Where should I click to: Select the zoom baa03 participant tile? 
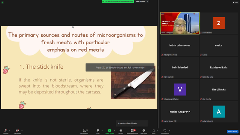pos(219,23)
